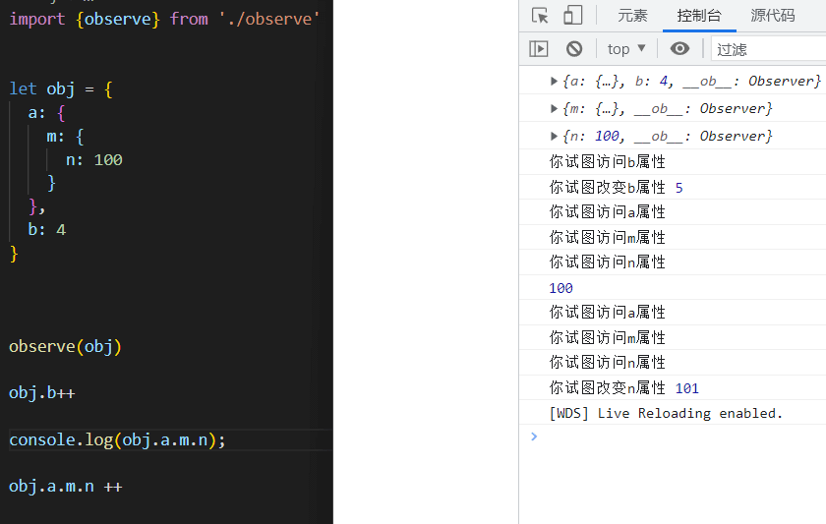Switch to the 控制台 tab

click(x=699, y=16)
